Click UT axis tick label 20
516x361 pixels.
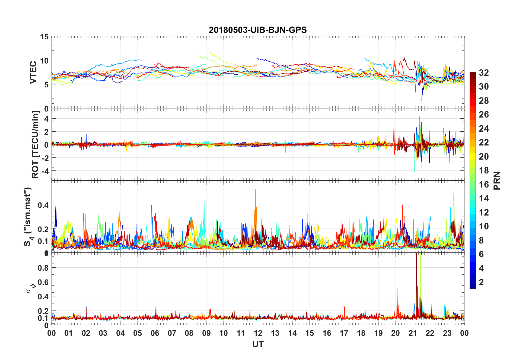(396, 333)
